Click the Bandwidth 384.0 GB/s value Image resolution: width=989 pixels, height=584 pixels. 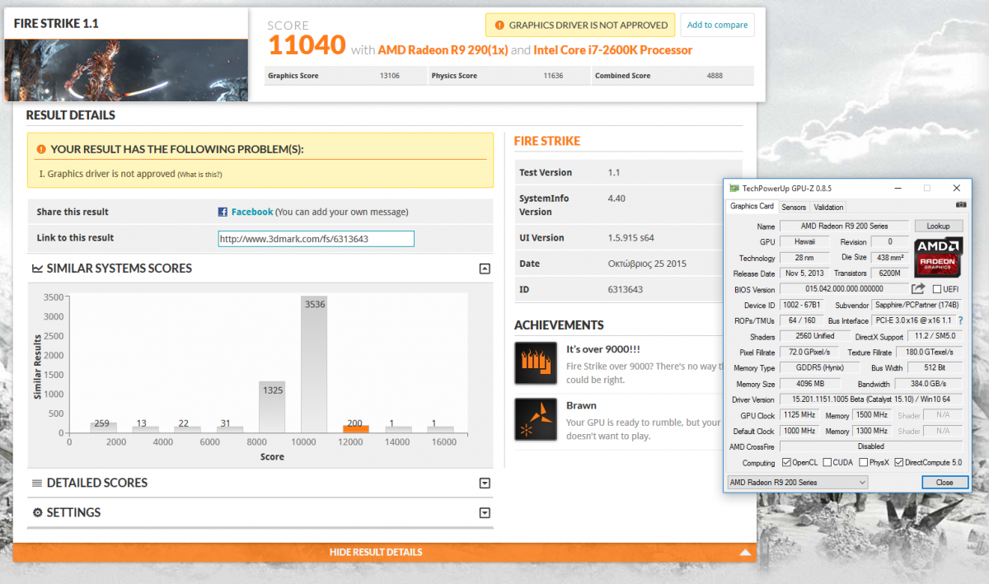[930, 384]
